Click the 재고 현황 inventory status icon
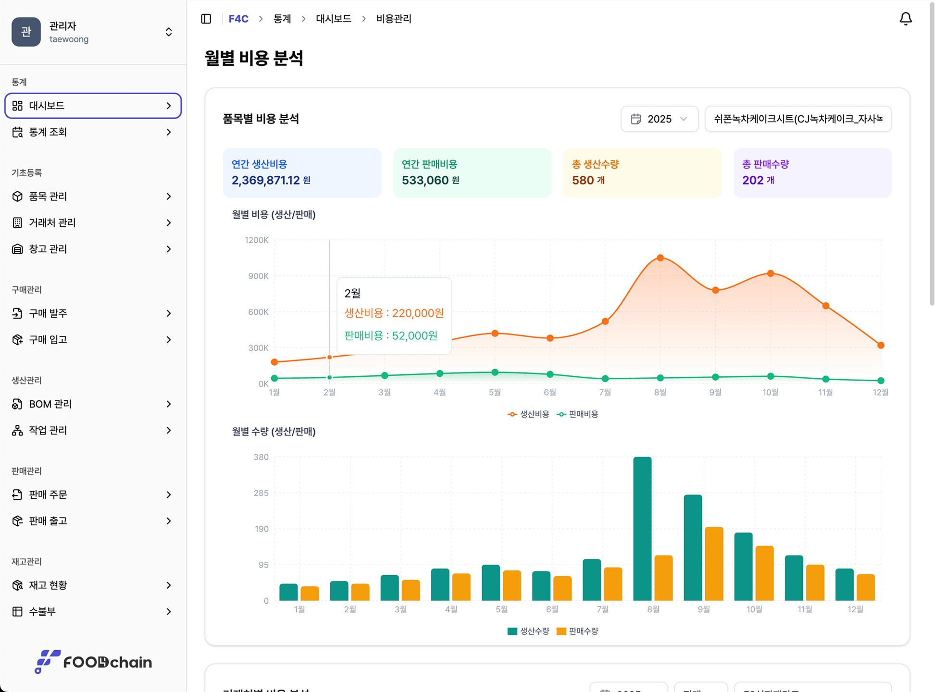The width and height of the screenshot is (935, 692). coord(17,585)
